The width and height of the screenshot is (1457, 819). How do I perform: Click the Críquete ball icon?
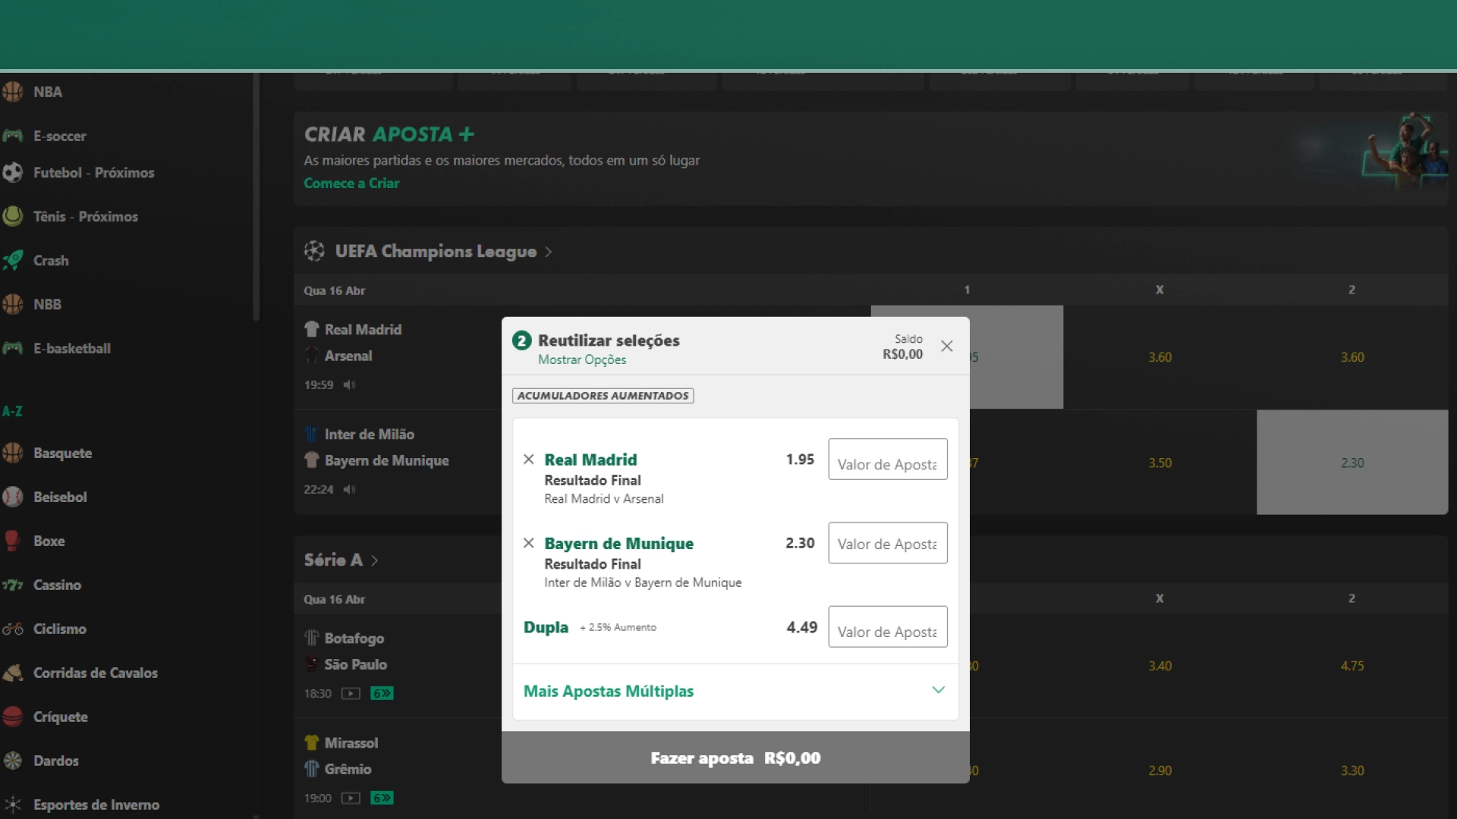(x=12, y=717)
